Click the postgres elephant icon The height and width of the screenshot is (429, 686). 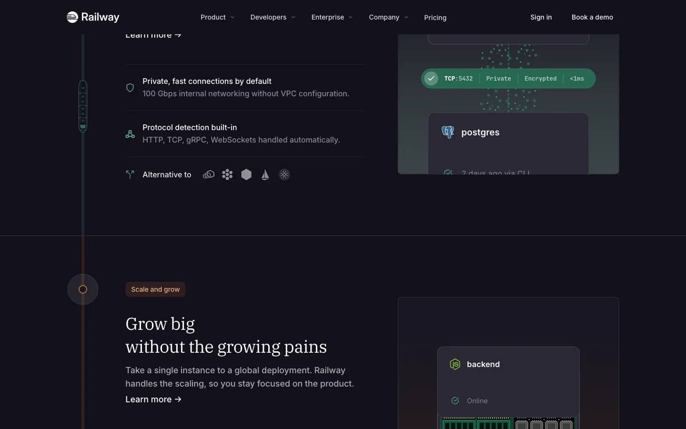click(448, 132)
